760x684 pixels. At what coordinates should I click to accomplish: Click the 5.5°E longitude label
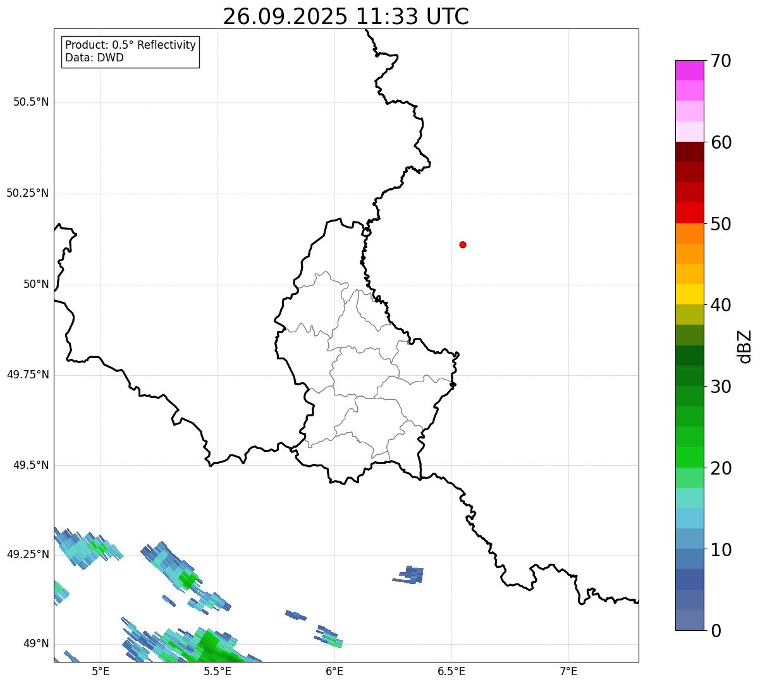pos(218,671)
